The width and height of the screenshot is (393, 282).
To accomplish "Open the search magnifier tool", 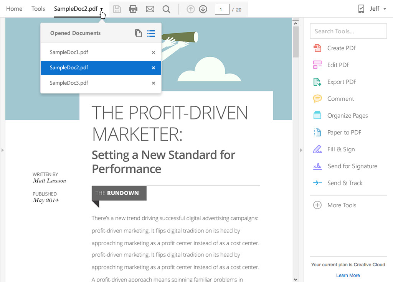I will point(166,9).
